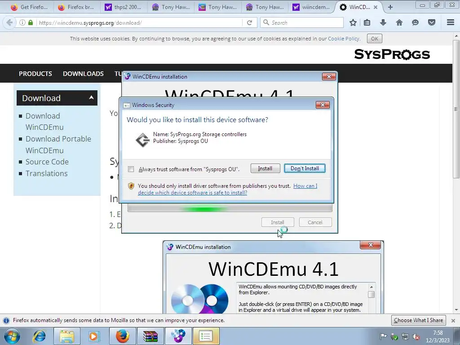This screenshot has height=345, width=460.
Task: Open the Cookie Policy link
Action: [x=344, y=39]
